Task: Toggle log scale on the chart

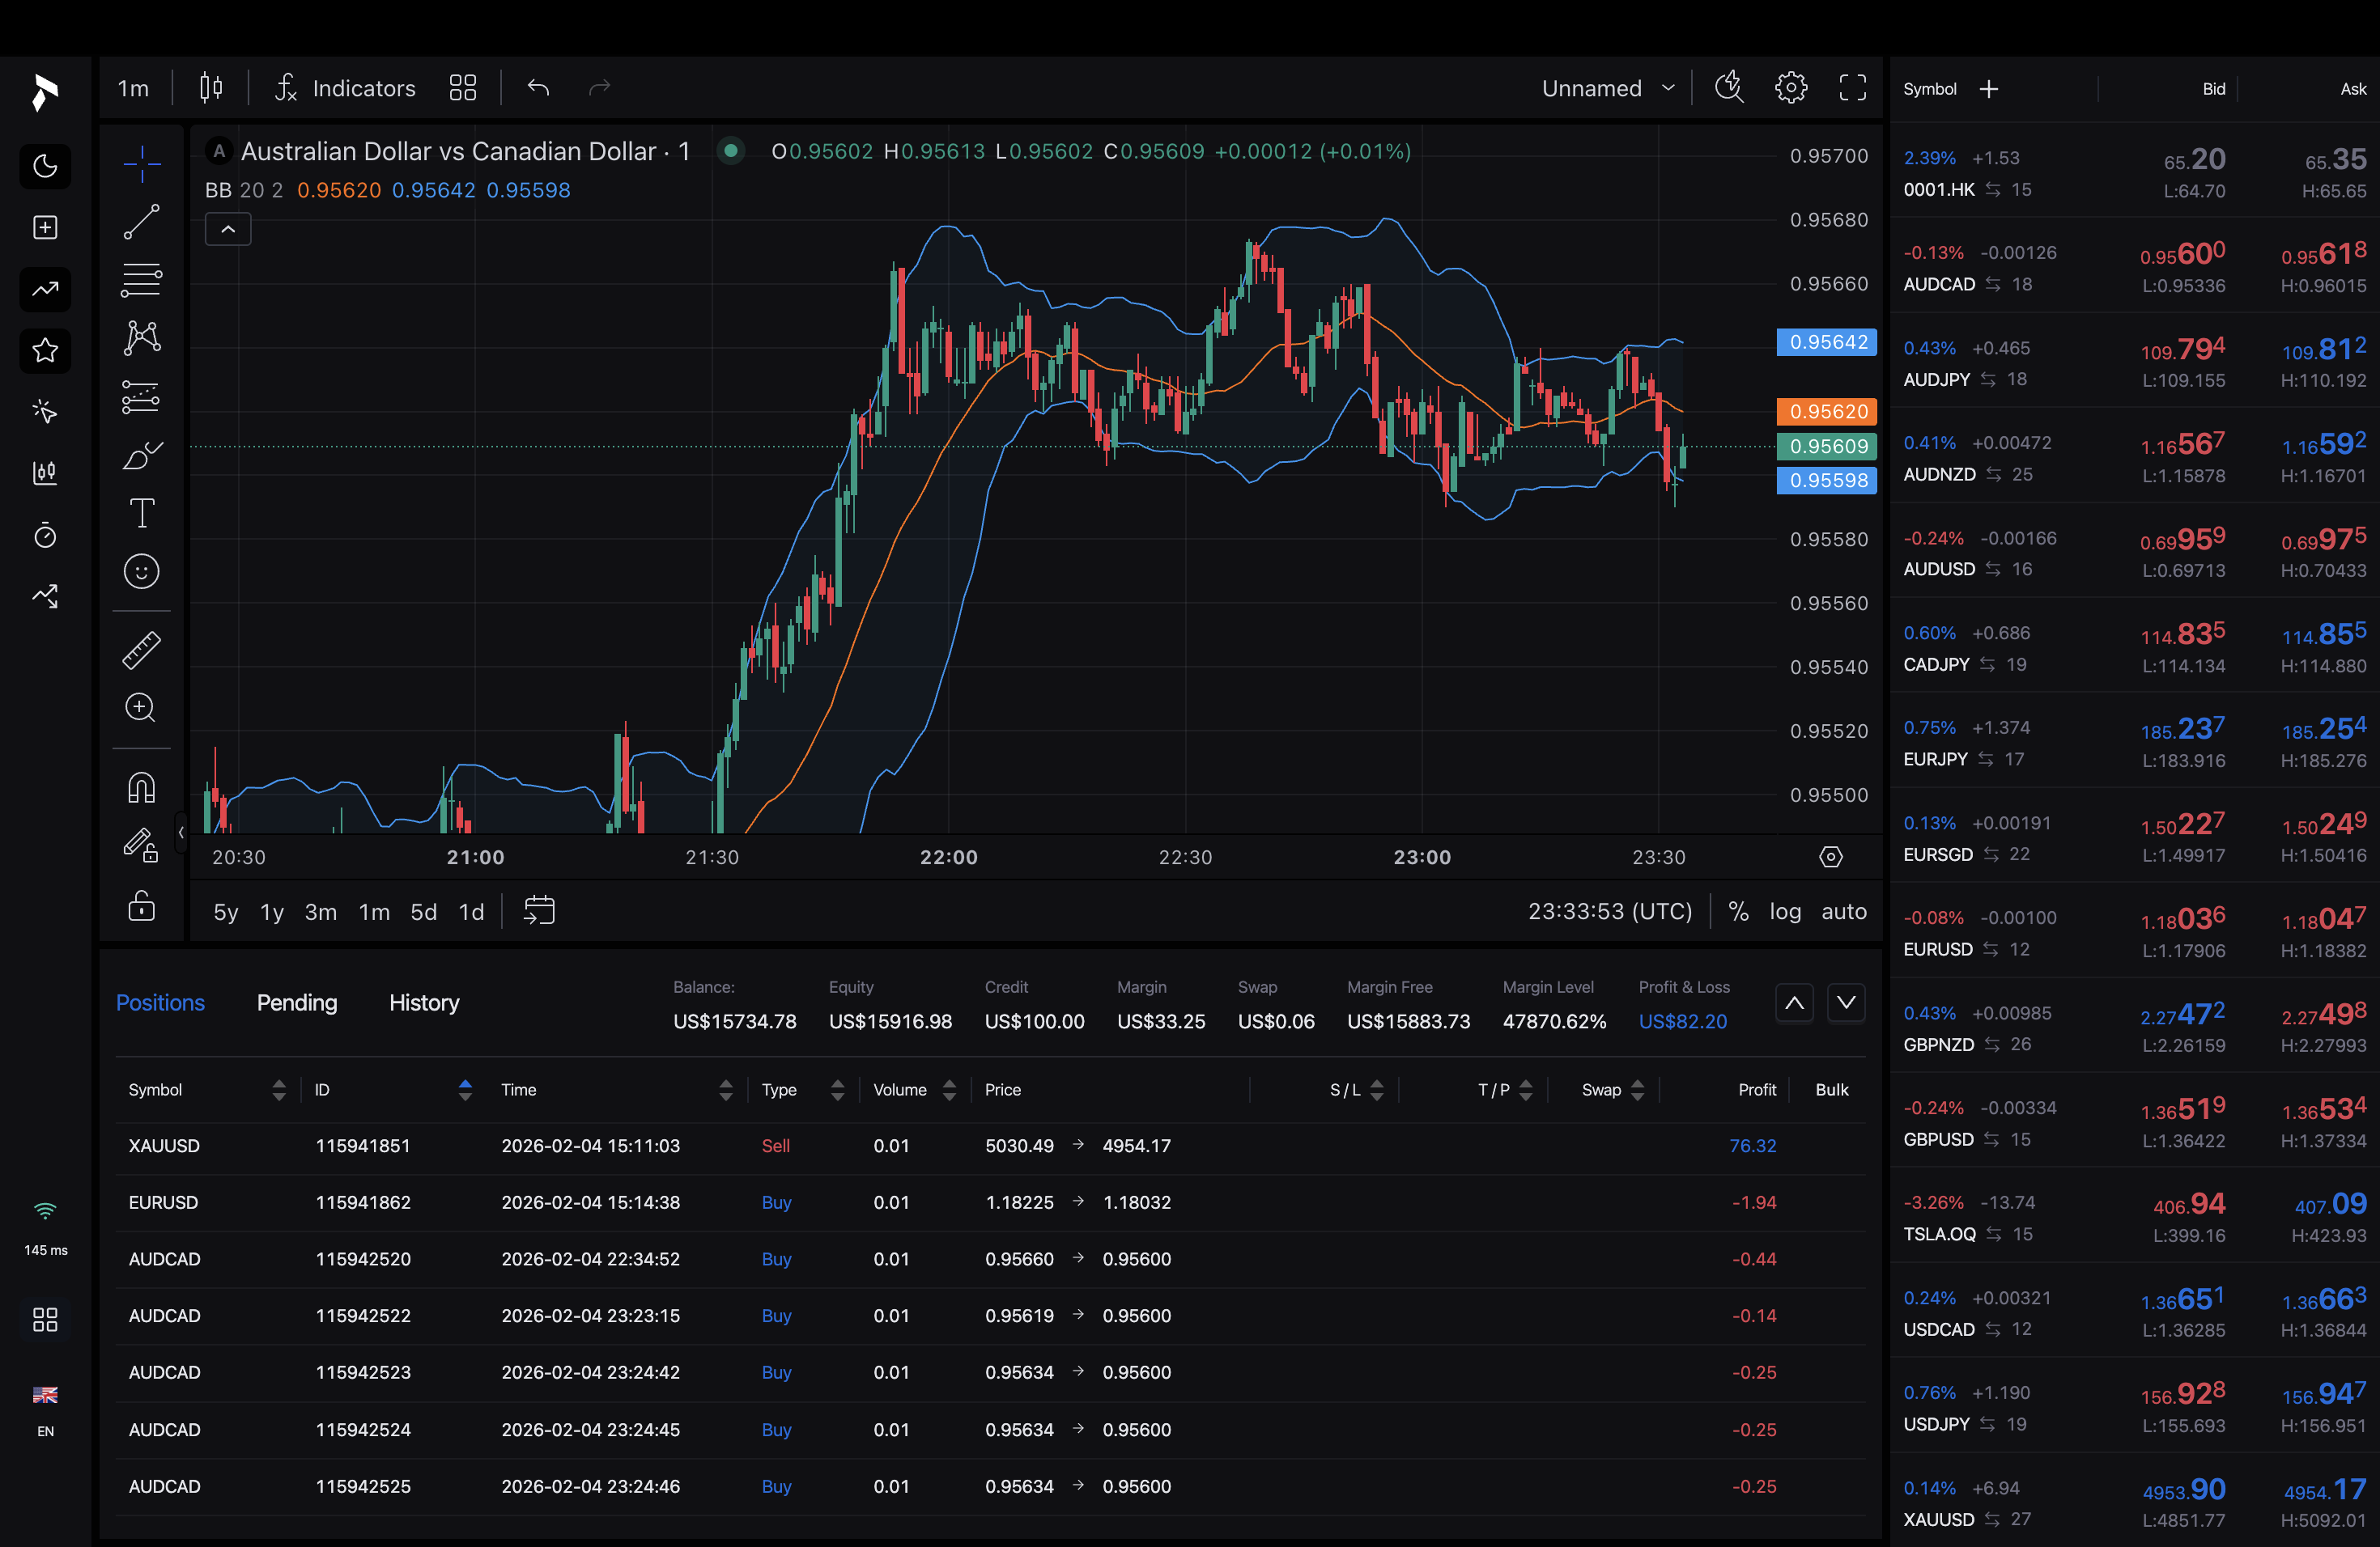Action: (x=1784, y=911)
